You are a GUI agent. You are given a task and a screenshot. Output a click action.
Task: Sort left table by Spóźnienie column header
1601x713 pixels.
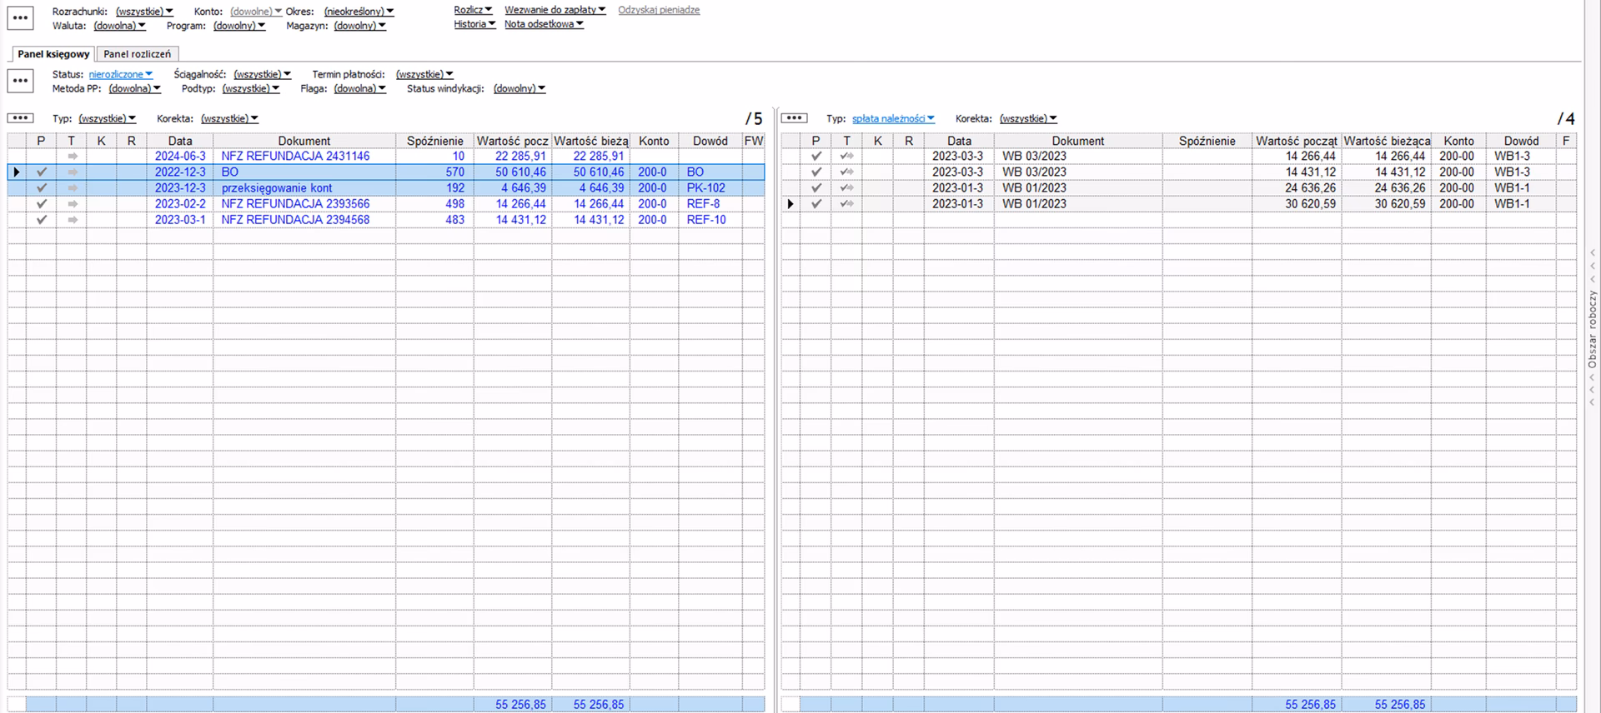pos(434,141)
